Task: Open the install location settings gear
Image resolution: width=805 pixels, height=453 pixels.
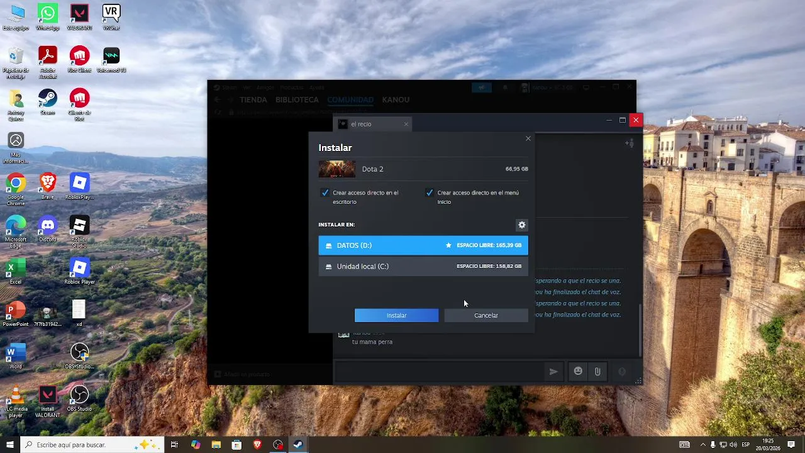Action: [521, 225]
